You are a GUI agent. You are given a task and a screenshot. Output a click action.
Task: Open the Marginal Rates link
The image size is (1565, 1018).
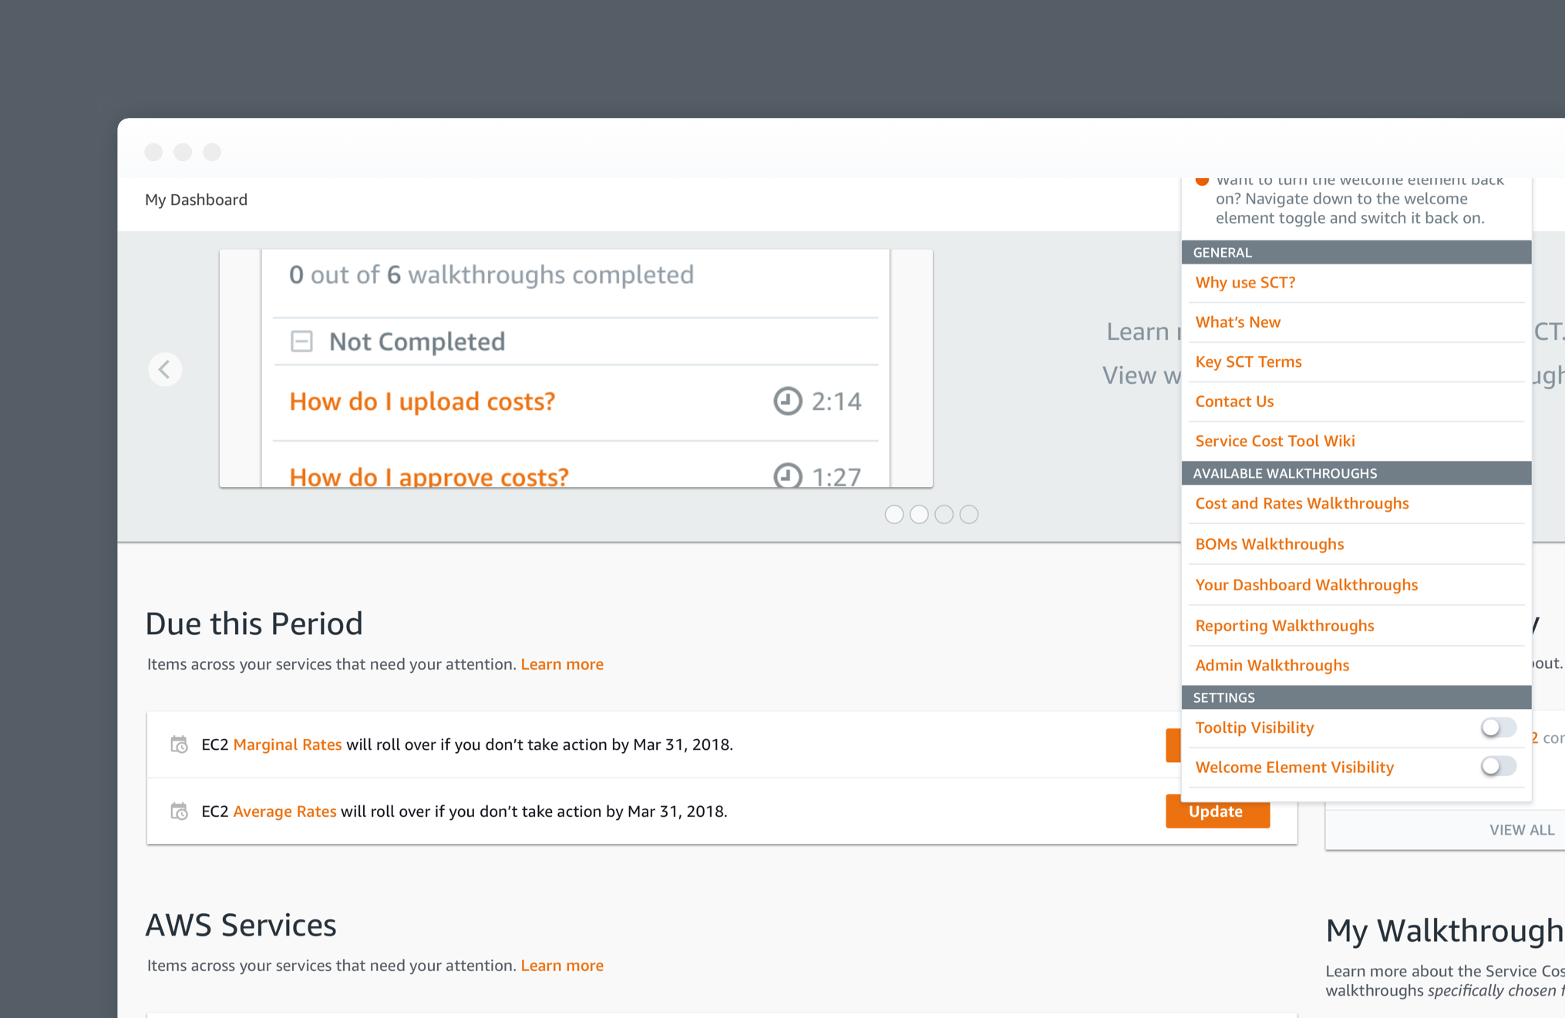pyautogui.click(x=287, y=744)
